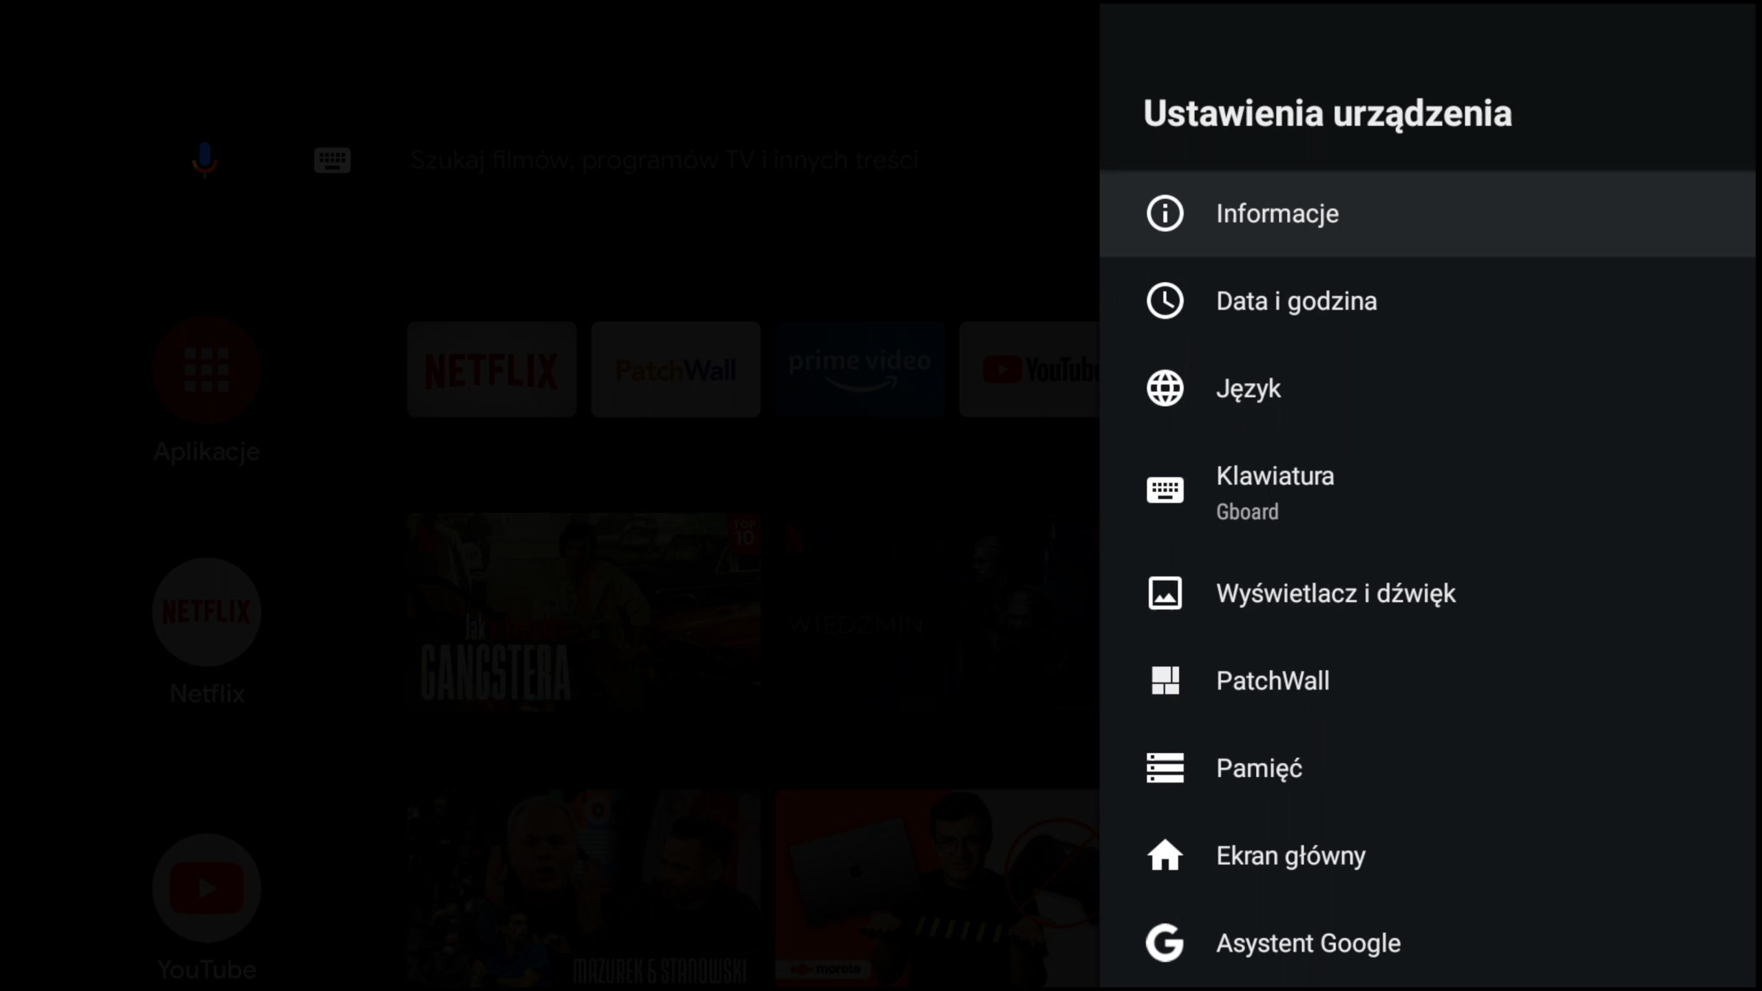The height and width of the screenshot is (991, 1762).
Task: Launch the prime video app tile
Action: pos(860,370)
